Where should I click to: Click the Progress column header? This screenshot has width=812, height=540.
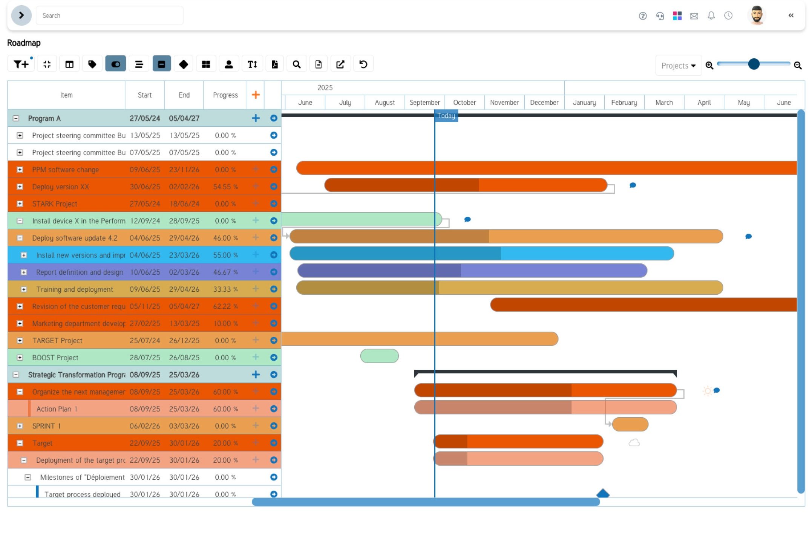point(225,95)
